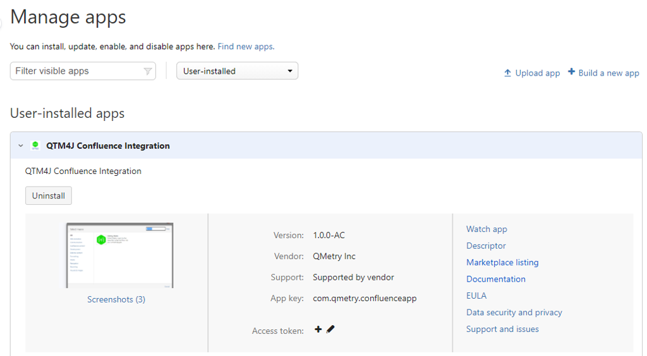Open the User-installed dropdown
Image resolution: width=647 pixels, height=356 pixels.
[x=238, y=71]
